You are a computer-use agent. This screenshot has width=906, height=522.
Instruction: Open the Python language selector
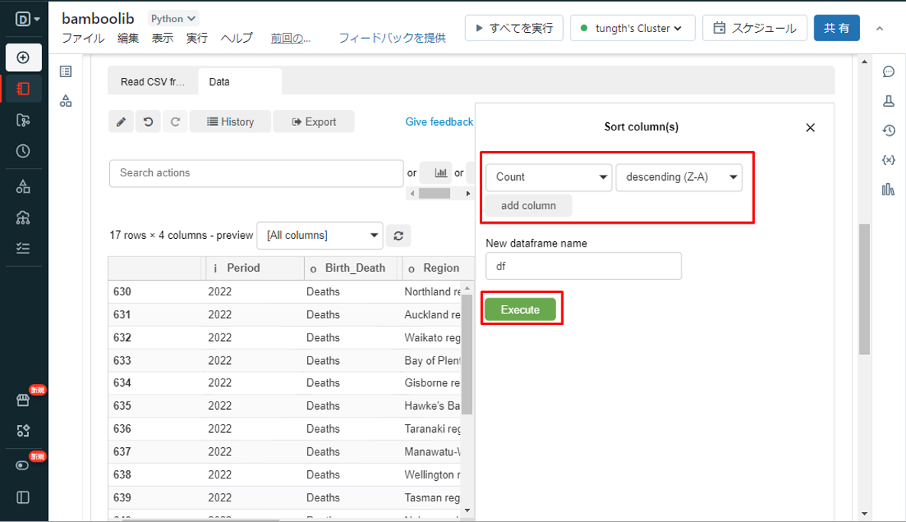point(173,18)
